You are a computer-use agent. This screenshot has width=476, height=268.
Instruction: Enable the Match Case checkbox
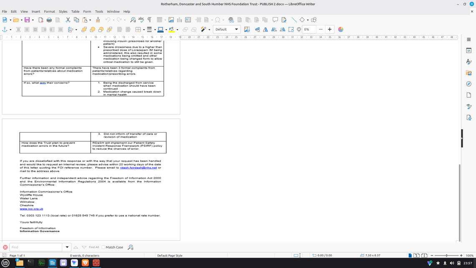[x=104, y=247]
